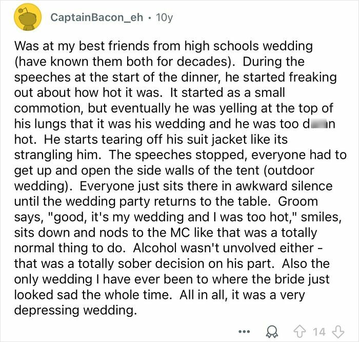359x342 pixels.
Task: Select the word "strangling" in the comment
Action: [43, 155]
